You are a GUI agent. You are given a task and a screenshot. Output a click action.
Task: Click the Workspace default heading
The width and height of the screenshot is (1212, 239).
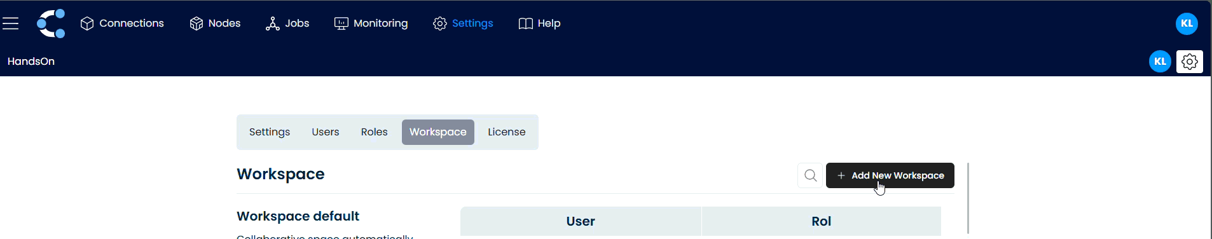298,216
